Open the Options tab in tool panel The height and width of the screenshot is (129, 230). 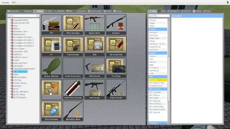[x=186, y=11]
